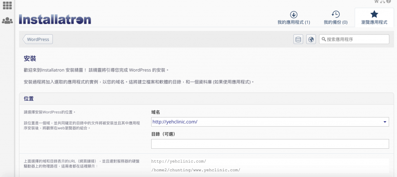This screenshot has width=397, height=177.
Task: Click the magnifier icon in search box
Action: click(323, 40)
